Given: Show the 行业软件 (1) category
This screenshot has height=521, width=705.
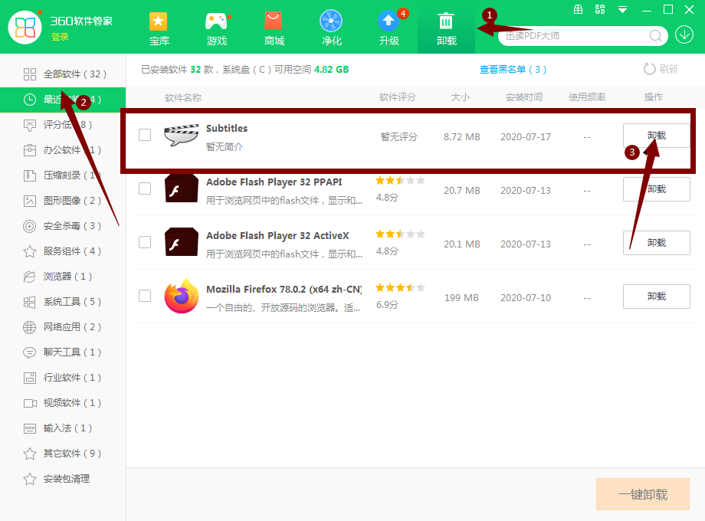Looking at the screenshot, I should [63, 378].
